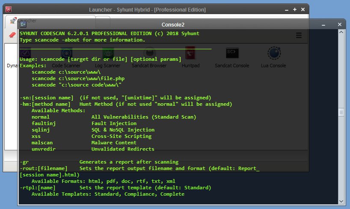Open the Code Scanner icon in Launcher
Viewport: 350px width, 209px height.
point(66,53)
